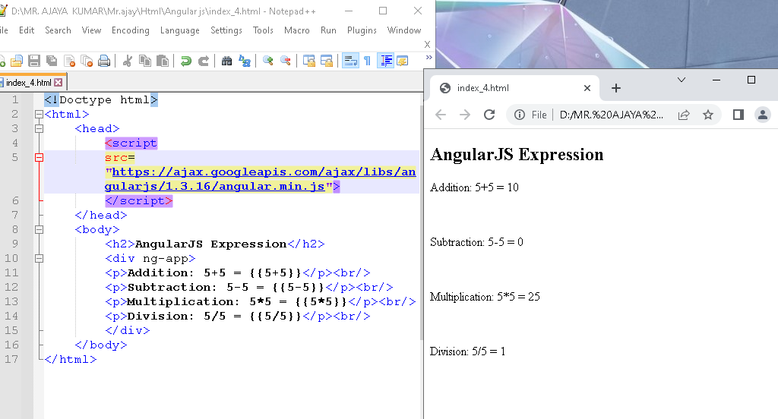Open a new Chrome tab
This screenshot has width=778, height=419.
(x=616, y=88)
